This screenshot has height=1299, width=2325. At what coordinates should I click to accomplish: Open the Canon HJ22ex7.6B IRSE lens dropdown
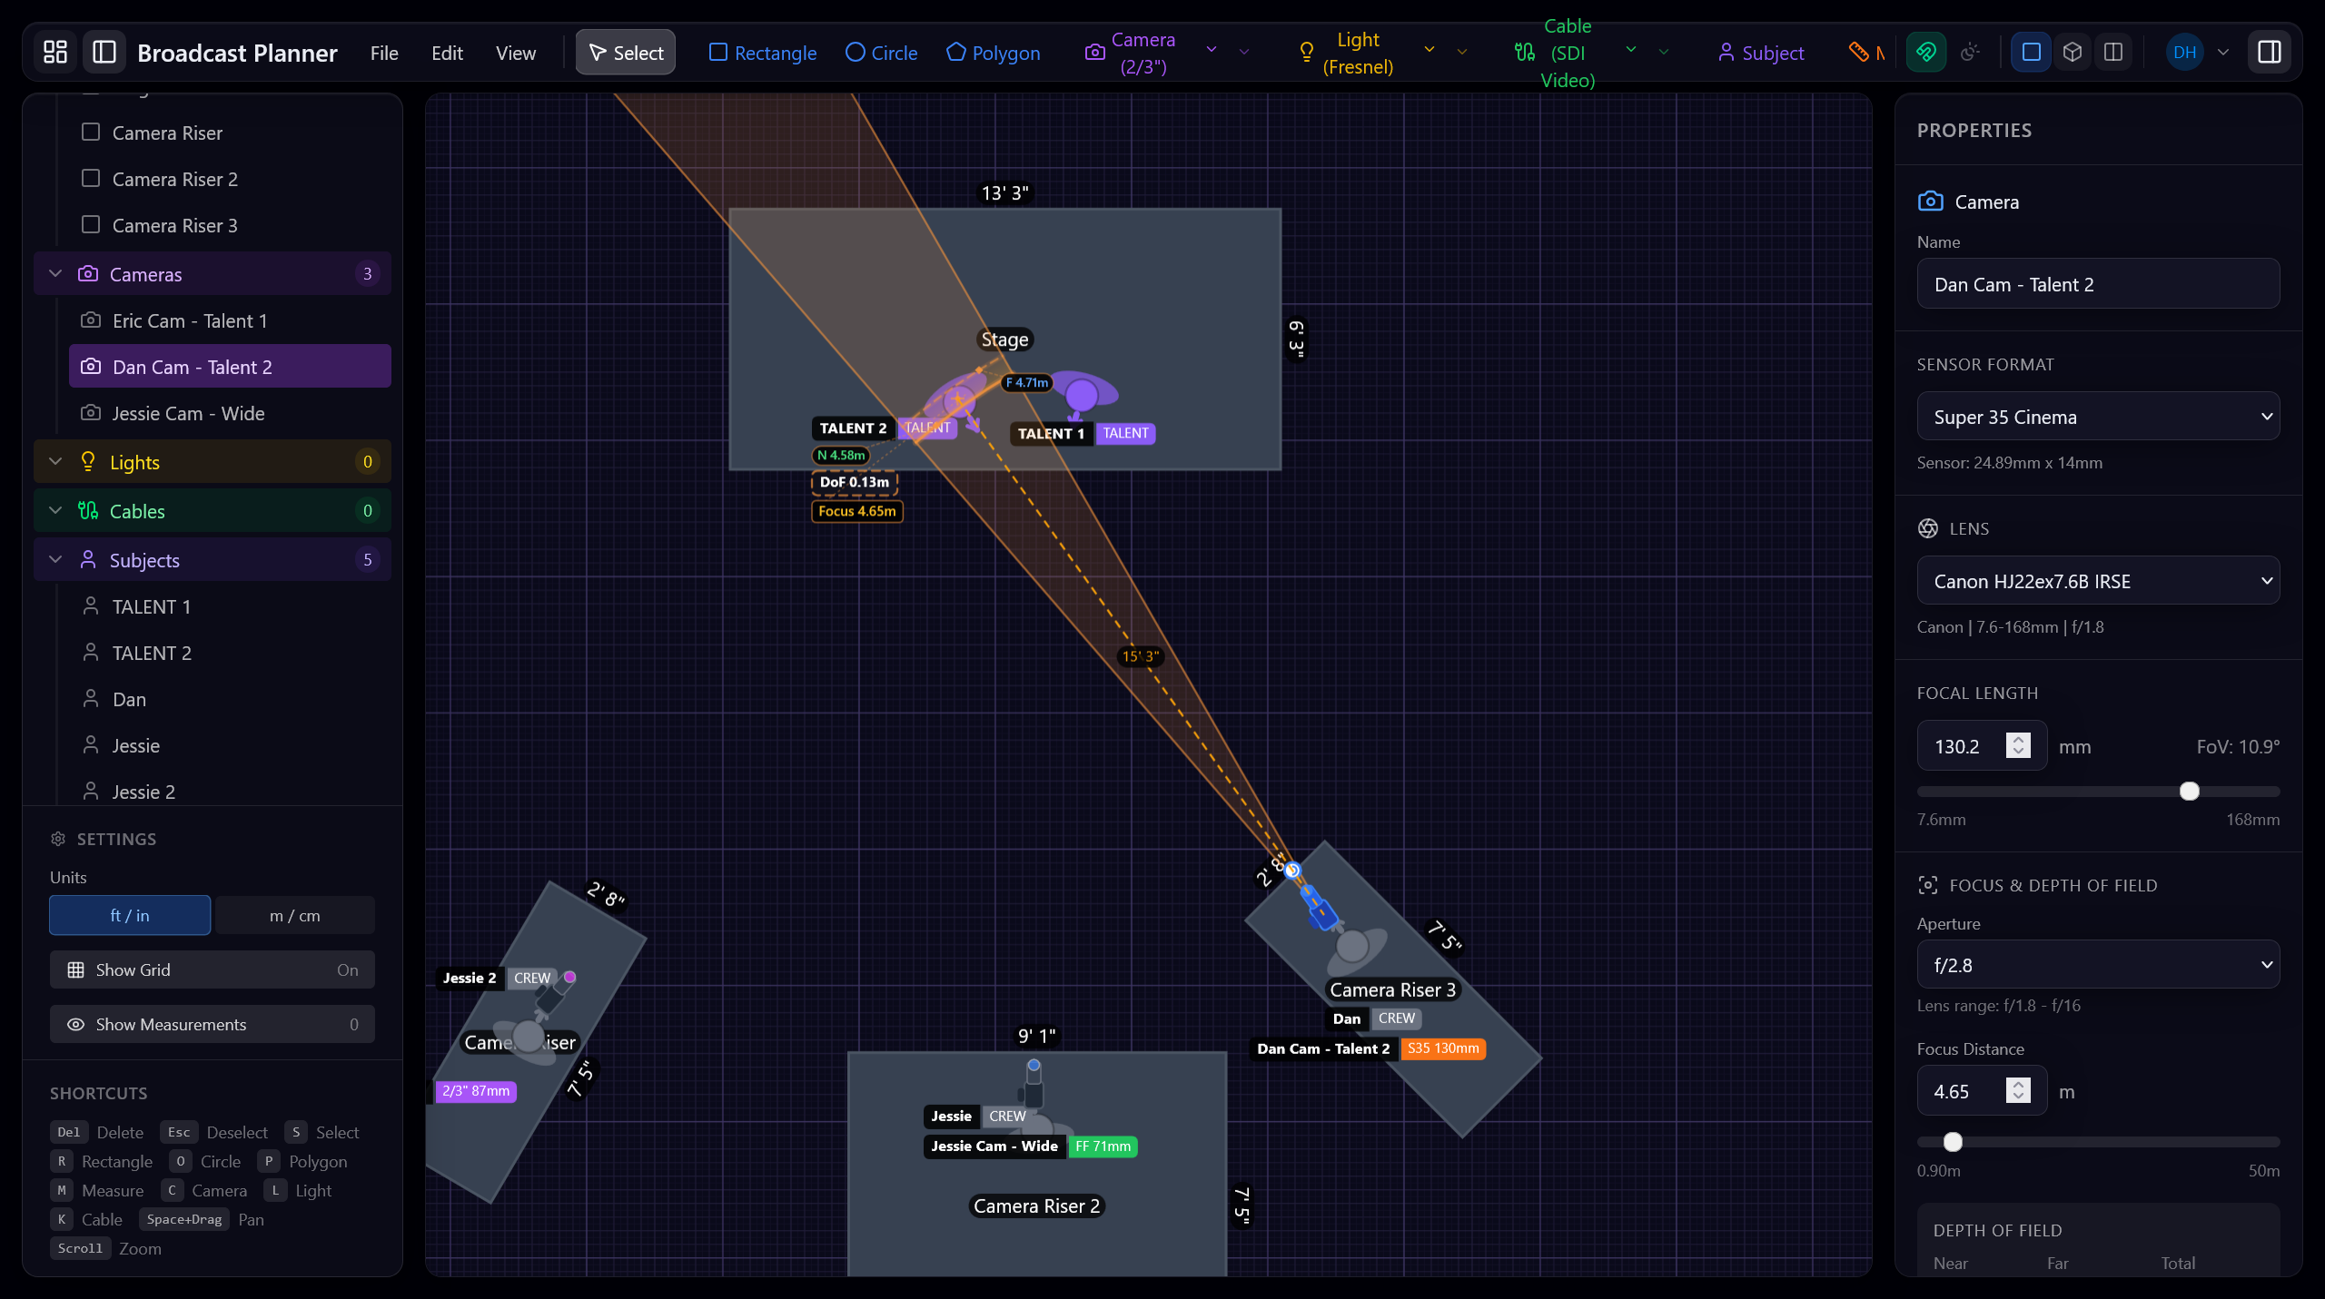(2098, 580)
